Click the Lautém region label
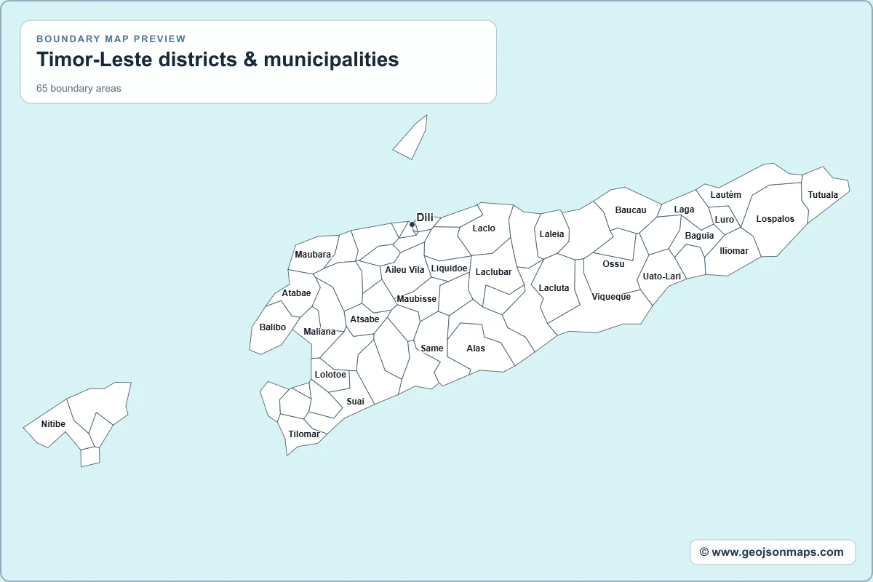 tap(725, 195)
